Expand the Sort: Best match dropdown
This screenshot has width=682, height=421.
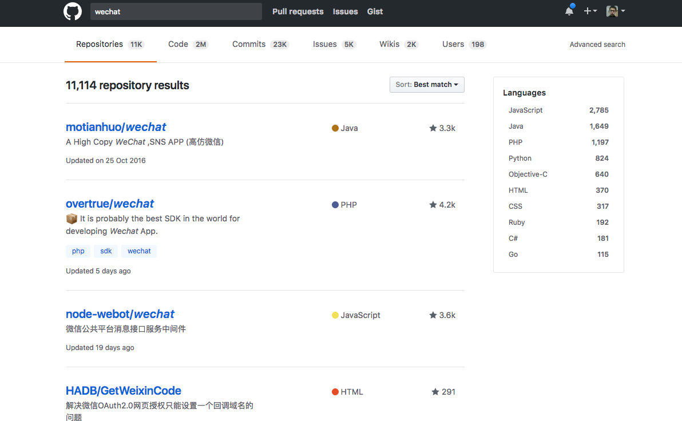point(427,85)
